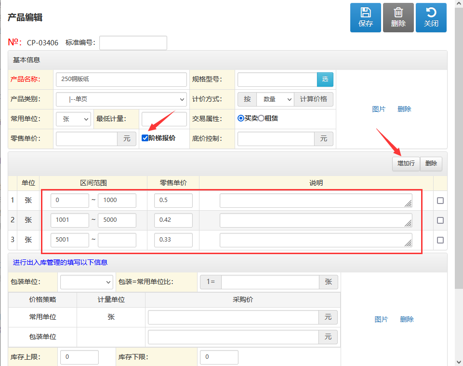Image resolution: width=463 pixels, height=366 pixels.
Task: Click the 常用单位 采购价 input field
Action: [x=233, y=317]
